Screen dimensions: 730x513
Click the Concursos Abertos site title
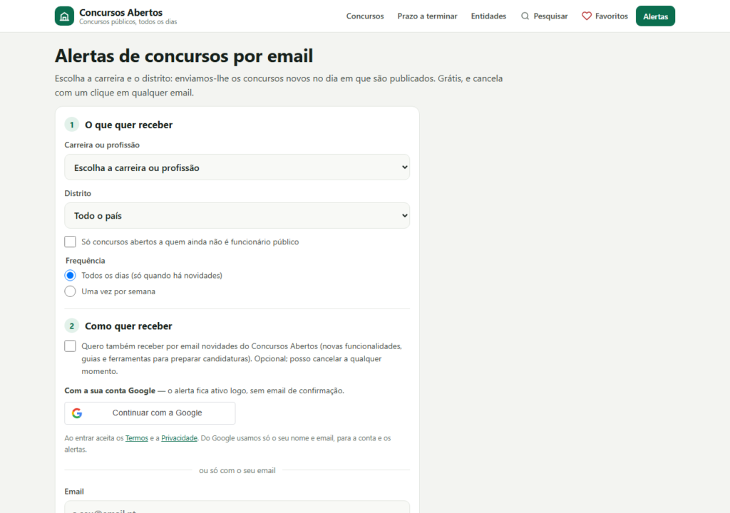click(x=120, y=13)
